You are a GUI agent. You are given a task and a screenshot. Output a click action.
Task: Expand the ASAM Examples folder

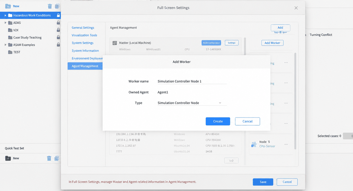(5, 45)
